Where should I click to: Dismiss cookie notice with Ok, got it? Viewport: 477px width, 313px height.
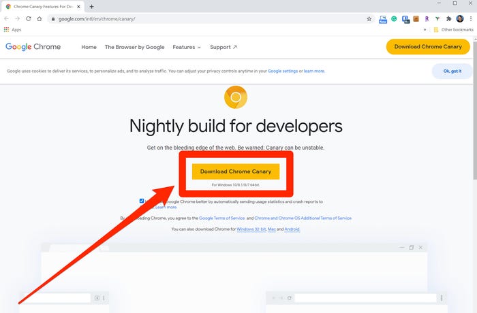point(452,71)
